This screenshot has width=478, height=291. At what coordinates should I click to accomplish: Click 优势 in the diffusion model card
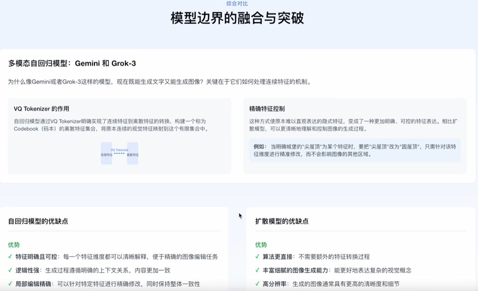[261, 245]
